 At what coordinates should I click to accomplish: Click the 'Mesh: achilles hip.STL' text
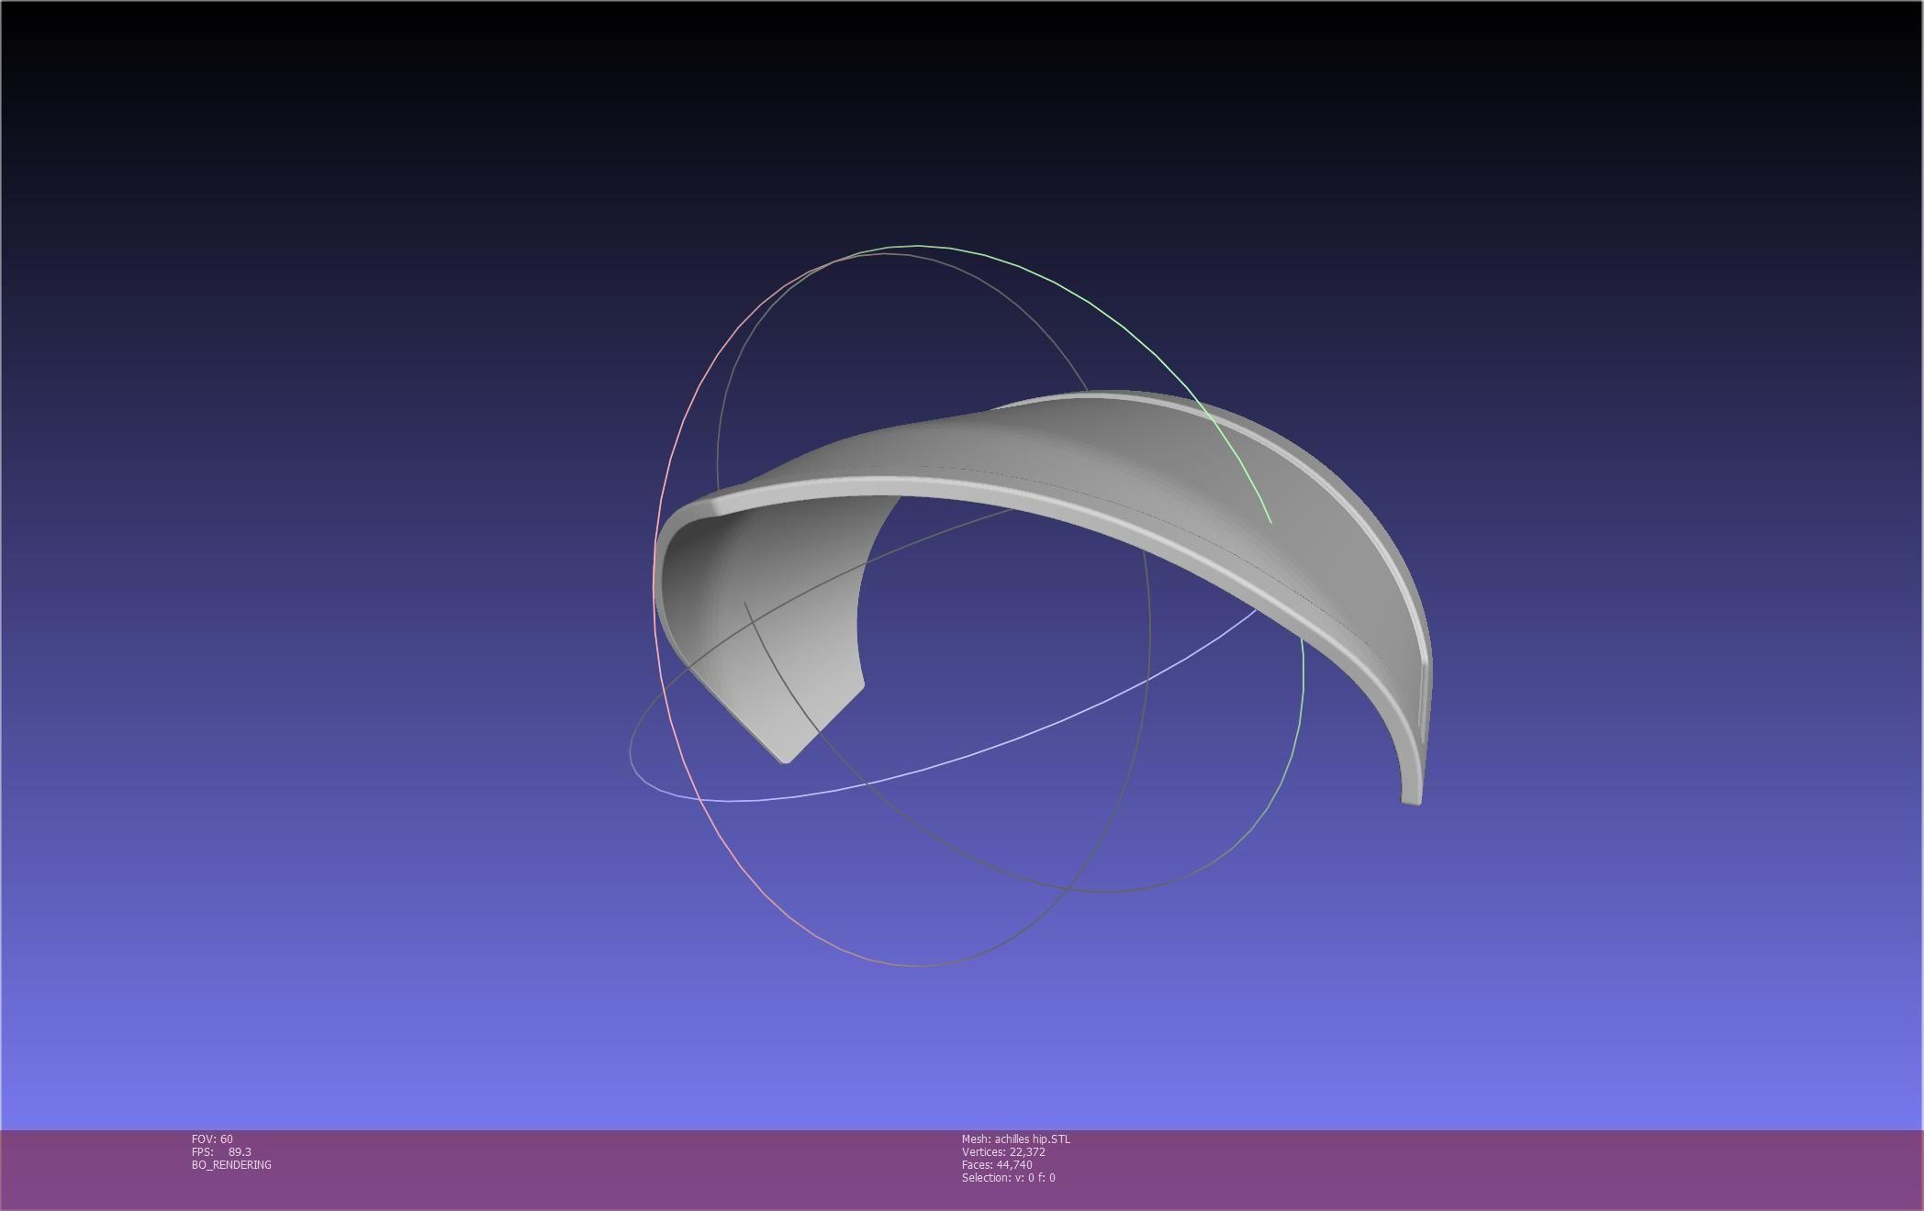pyautogui.click(x=1016, y=1139)
